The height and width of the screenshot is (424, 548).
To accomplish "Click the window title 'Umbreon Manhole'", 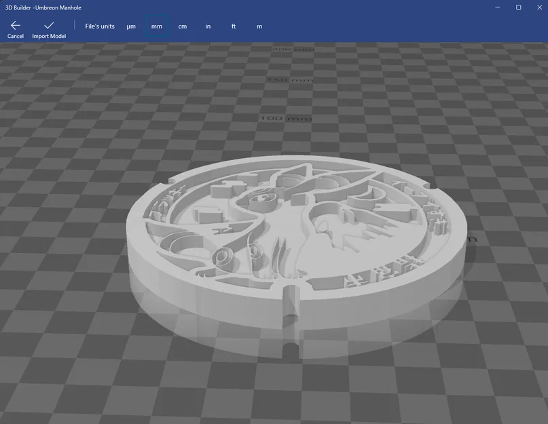I will 58,7.
